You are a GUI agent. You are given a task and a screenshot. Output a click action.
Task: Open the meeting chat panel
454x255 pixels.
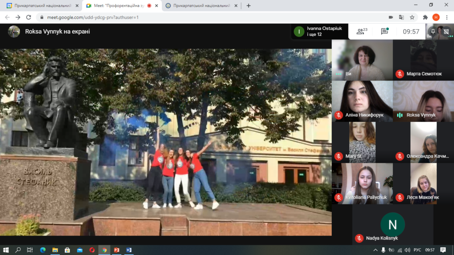[x=384, y=31]
